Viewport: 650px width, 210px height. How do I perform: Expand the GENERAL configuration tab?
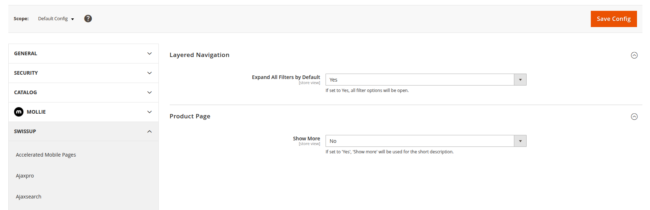click(x=83, y=53)
